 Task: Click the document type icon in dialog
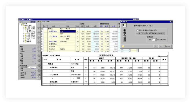point(124,25)
